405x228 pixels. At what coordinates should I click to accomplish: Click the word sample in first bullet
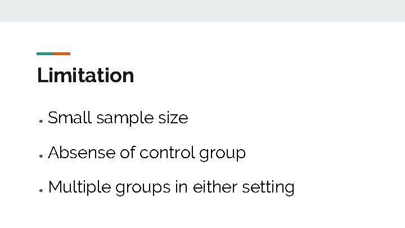(x=125, y=119)
